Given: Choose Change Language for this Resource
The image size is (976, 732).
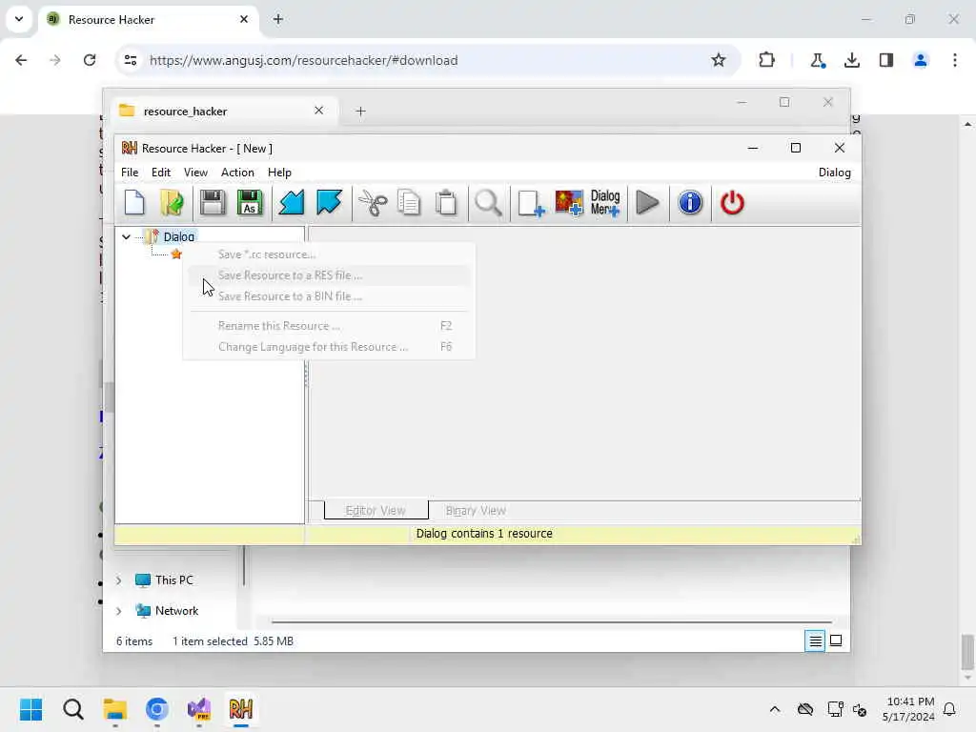Looking at the screenshot, I should coord(329,347).
